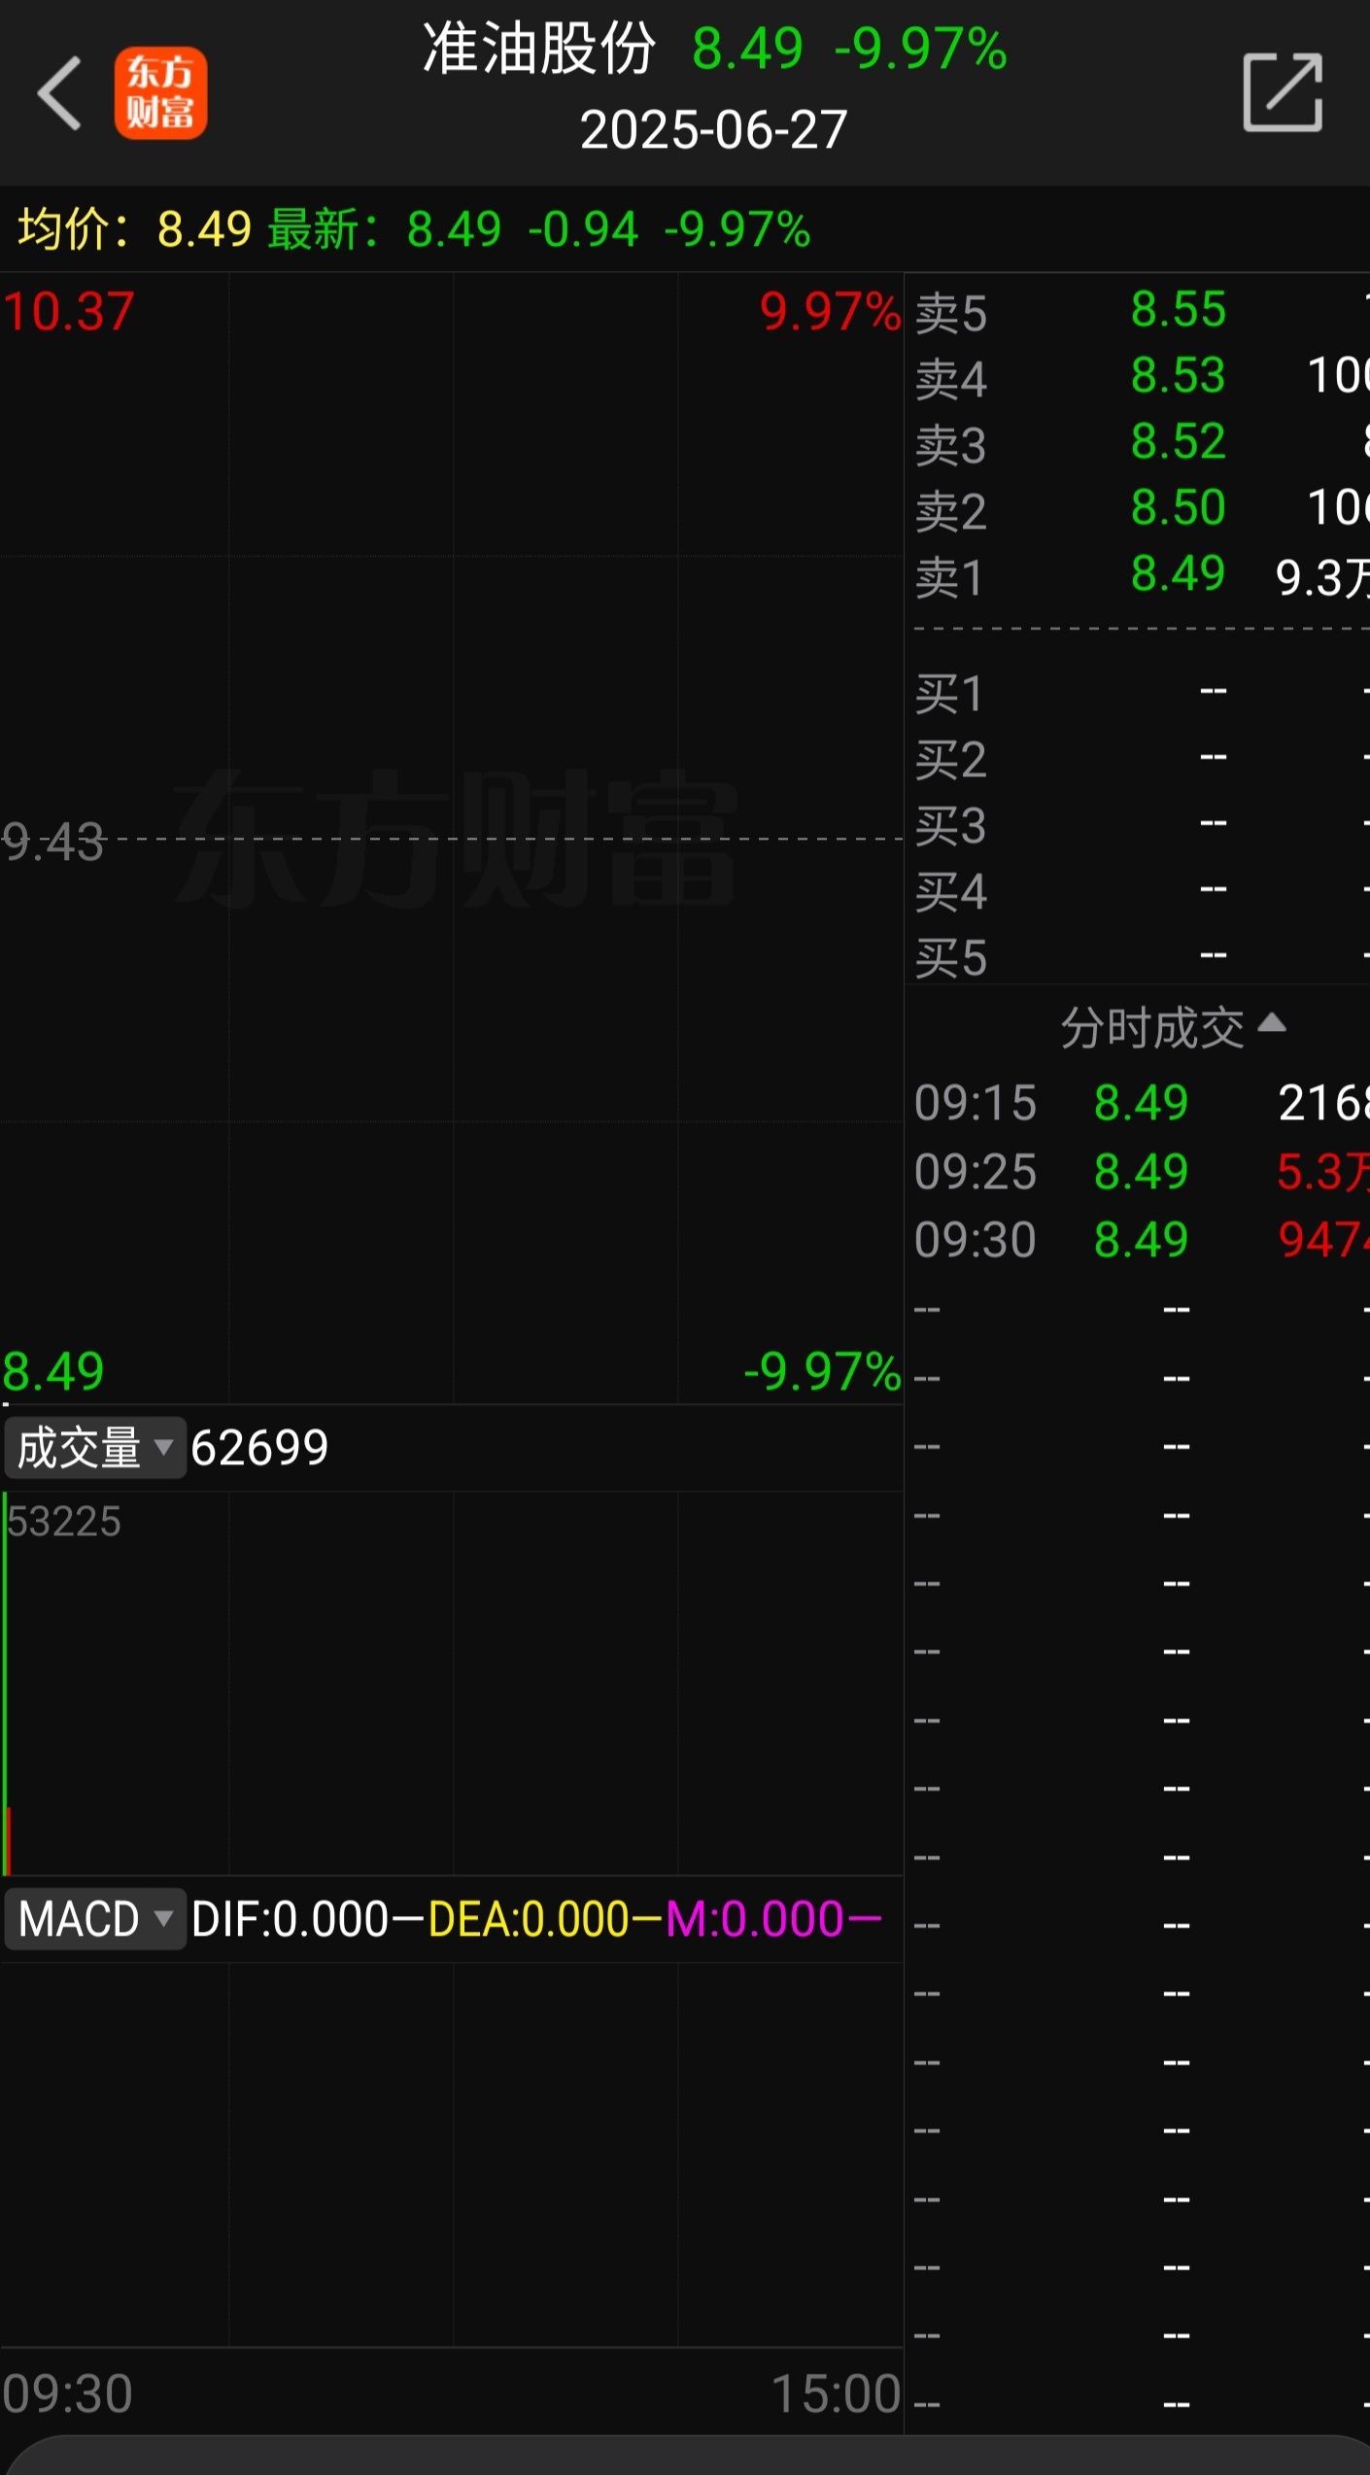Select the 09:15 trade record
Screen dimensions: 1370x2475
coord(1142,1103)
